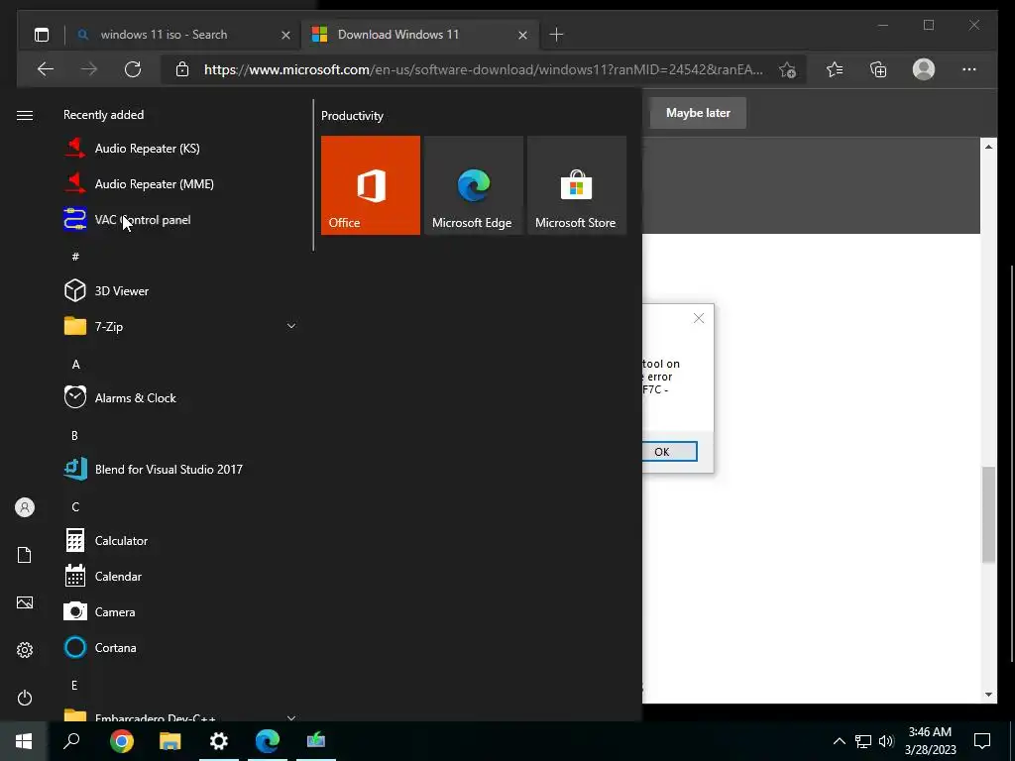The image size is (1015, 761).
Task: Click the 'B' letter header in app list
Action: click(74, 436)
